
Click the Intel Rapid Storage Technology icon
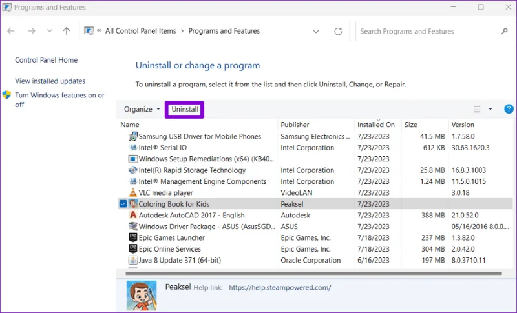click(x=133, y=170)
